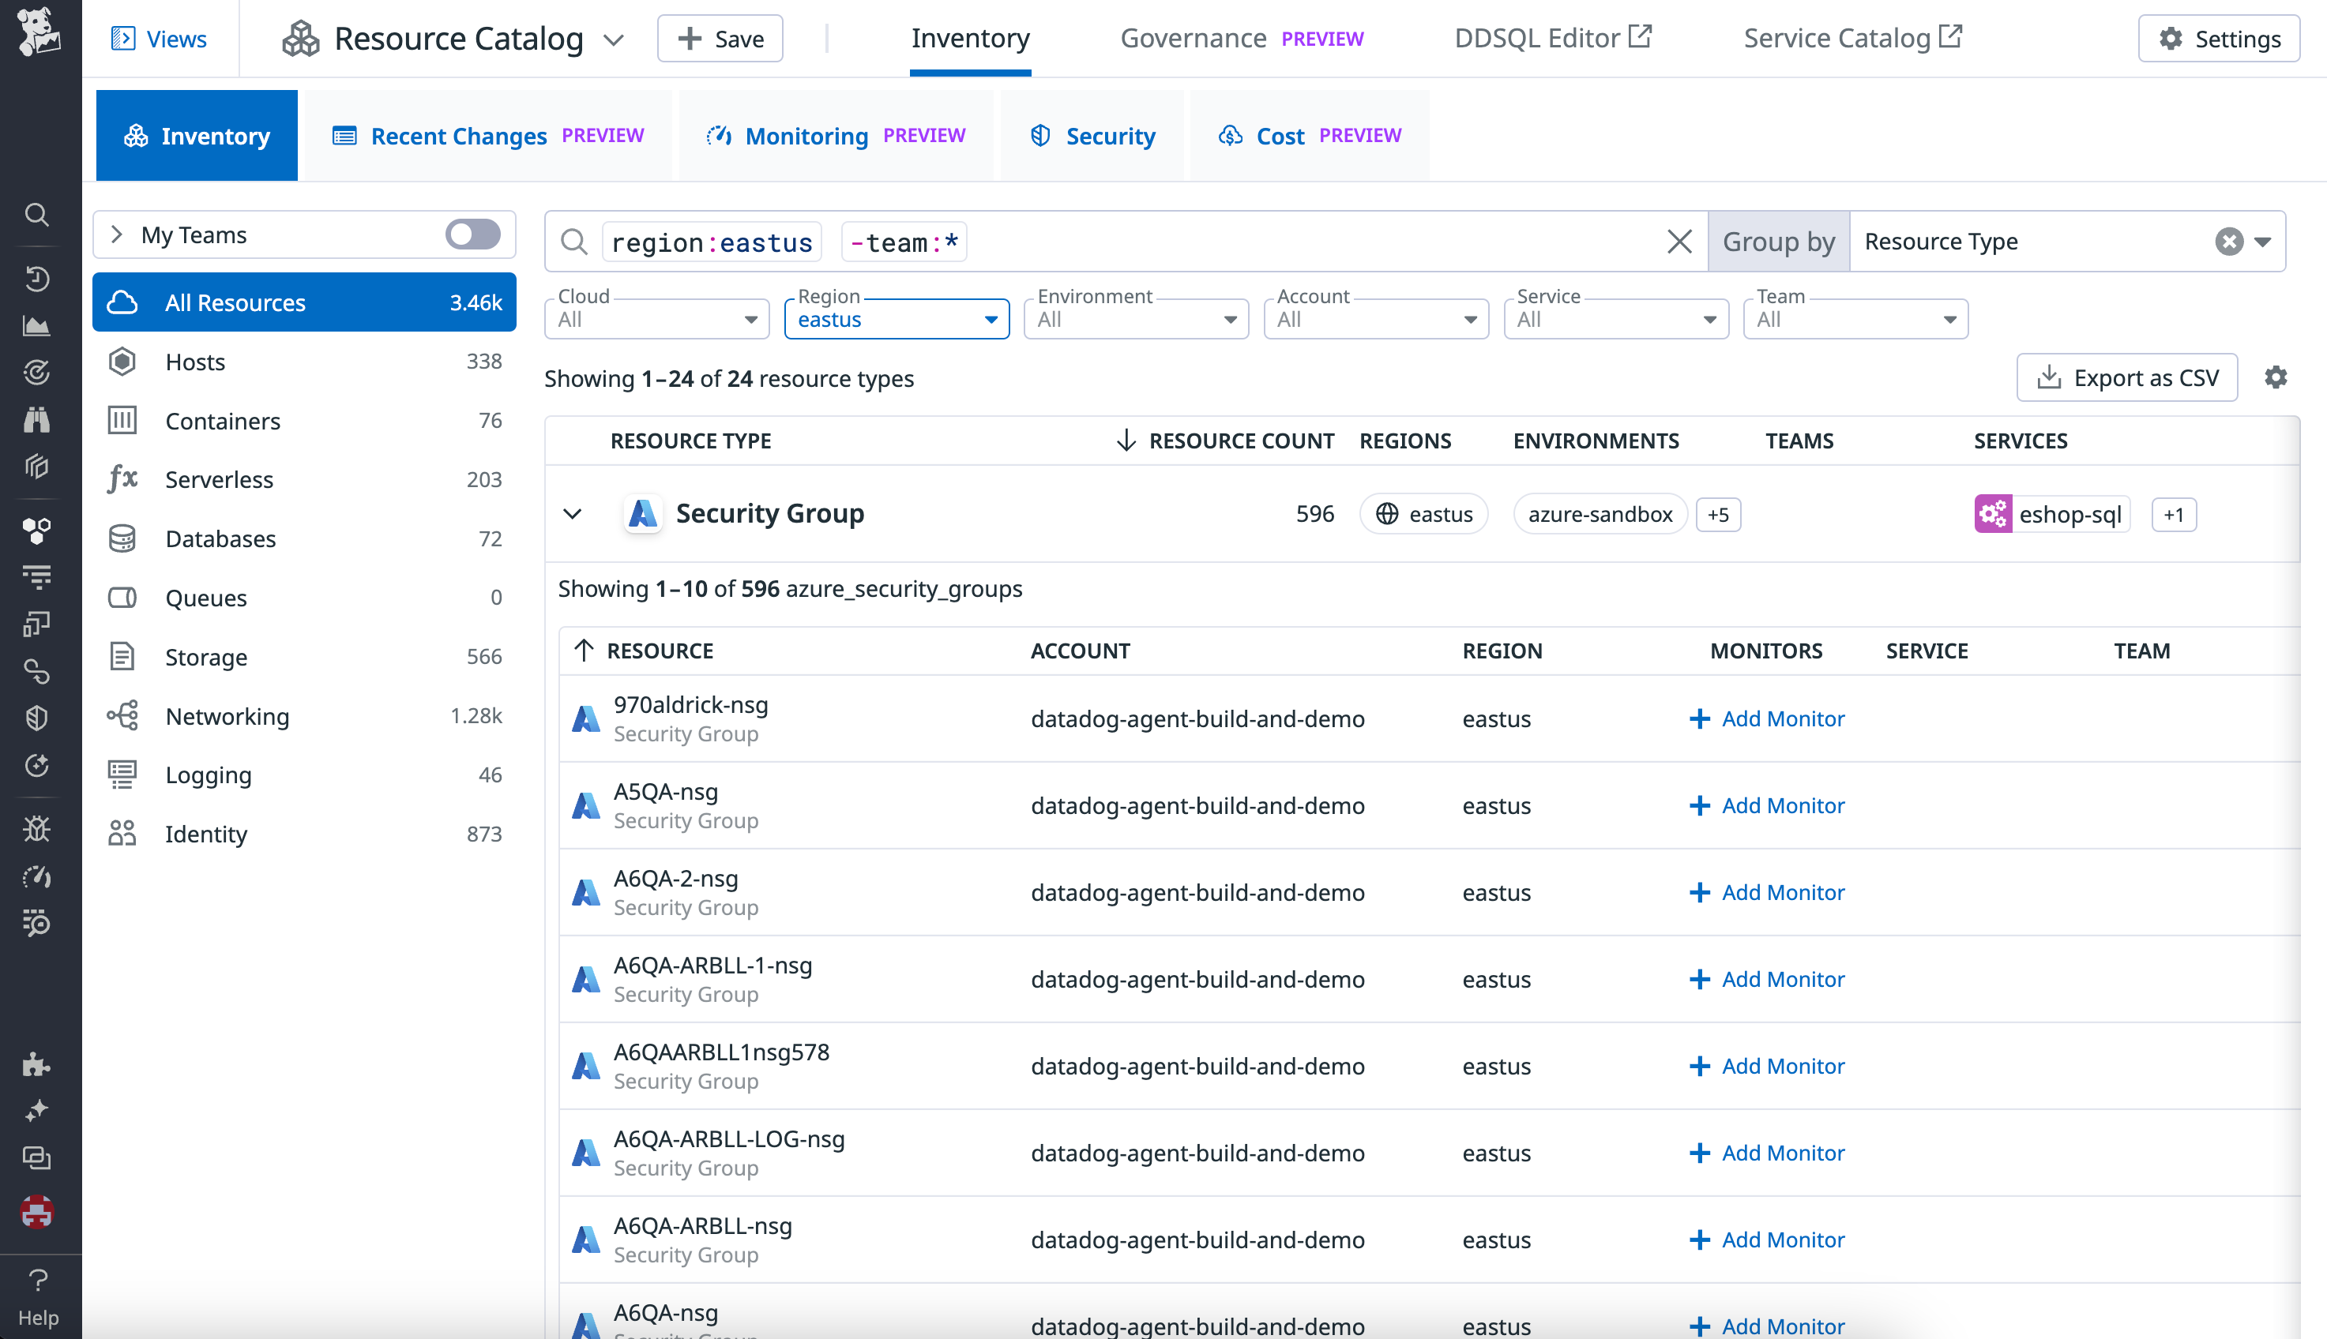Viewport: 2327px width, 1339px height.
Task: Open the +5 environments overflow badge
Action: click(1718, 514)
